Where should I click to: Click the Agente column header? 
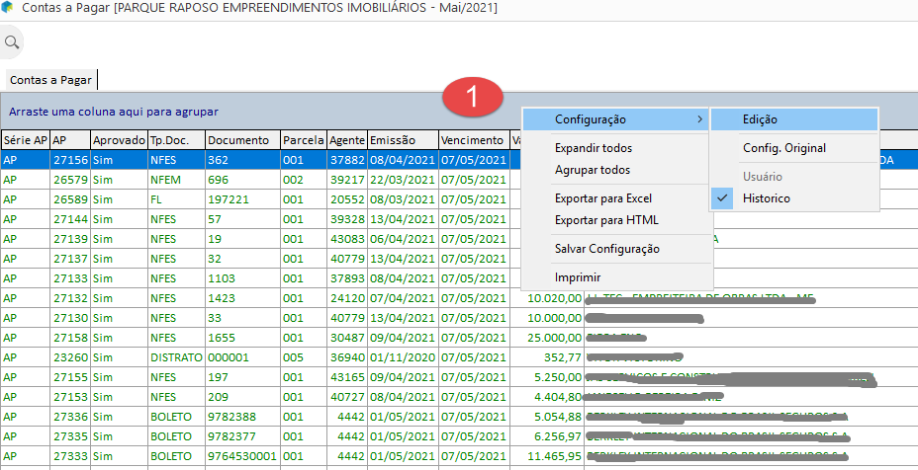347,140
